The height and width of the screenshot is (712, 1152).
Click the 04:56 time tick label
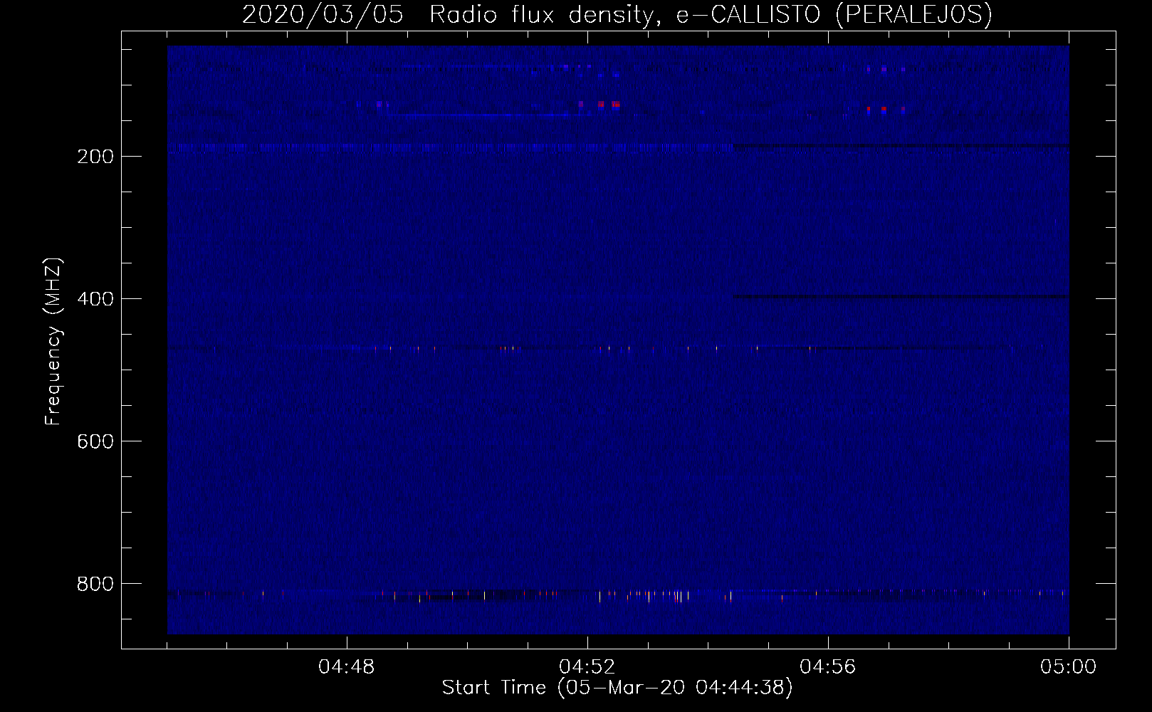(x=828, y=667)
